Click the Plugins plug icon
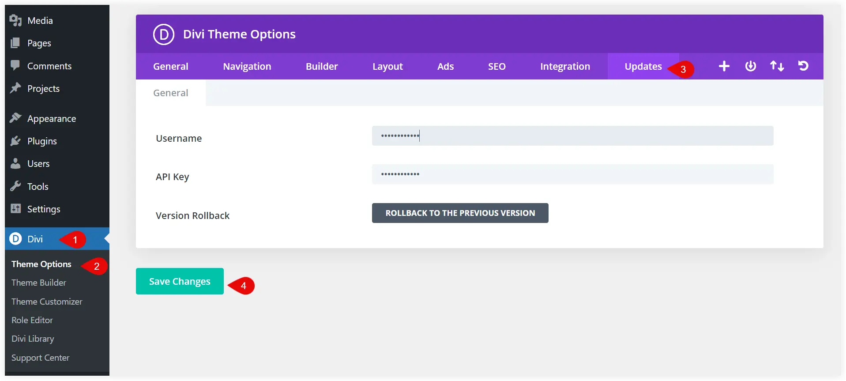Screen dimensions: 846x381 point(15,141)
